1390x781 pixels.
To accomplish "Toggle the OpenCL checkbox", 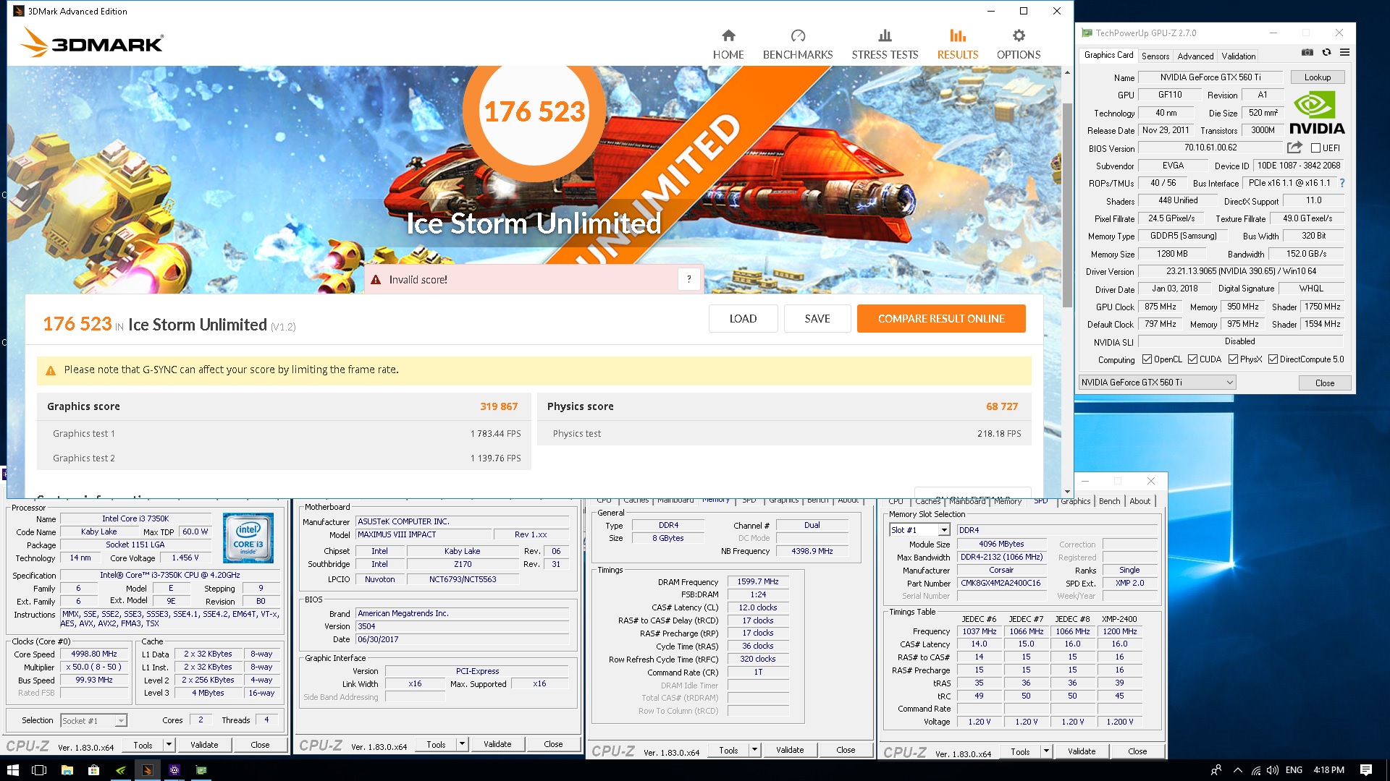I will (1147, 359).
